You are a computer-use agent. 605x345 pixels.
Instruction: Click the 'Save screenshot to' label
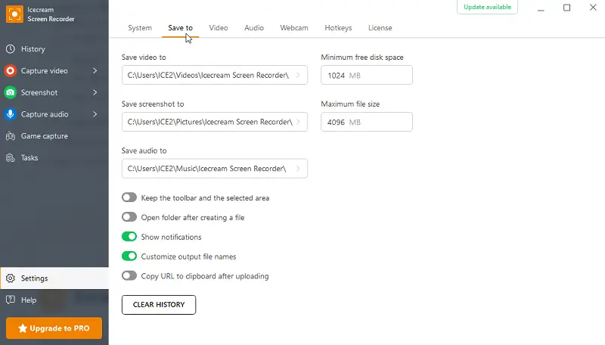tap(153, 104)
